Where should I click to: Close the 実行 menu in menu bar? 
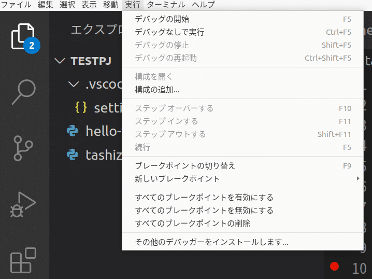click(x=133, y=5)
